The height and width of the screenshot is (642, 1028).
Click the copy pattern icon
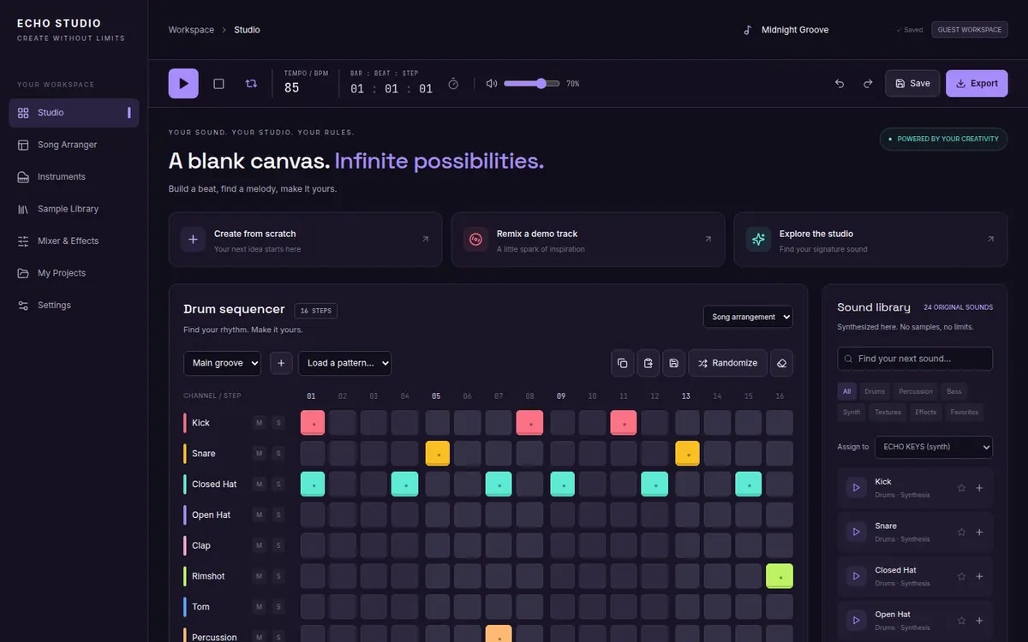[623, 363]
